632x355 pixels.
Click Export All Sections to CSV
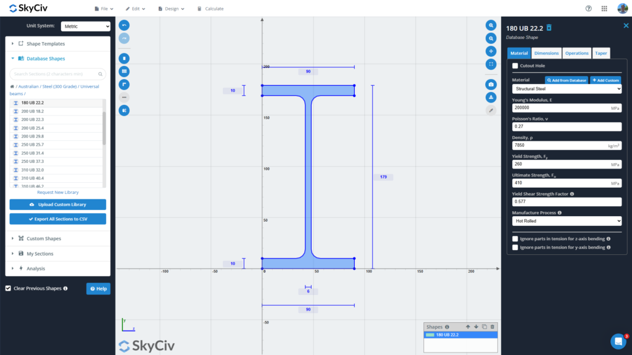pos(57,219)
